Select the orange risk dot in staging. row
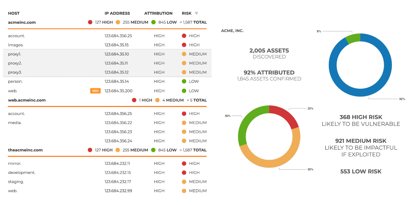Image resolution: width=417 pixels, height=205 pixels. point(184,182)
